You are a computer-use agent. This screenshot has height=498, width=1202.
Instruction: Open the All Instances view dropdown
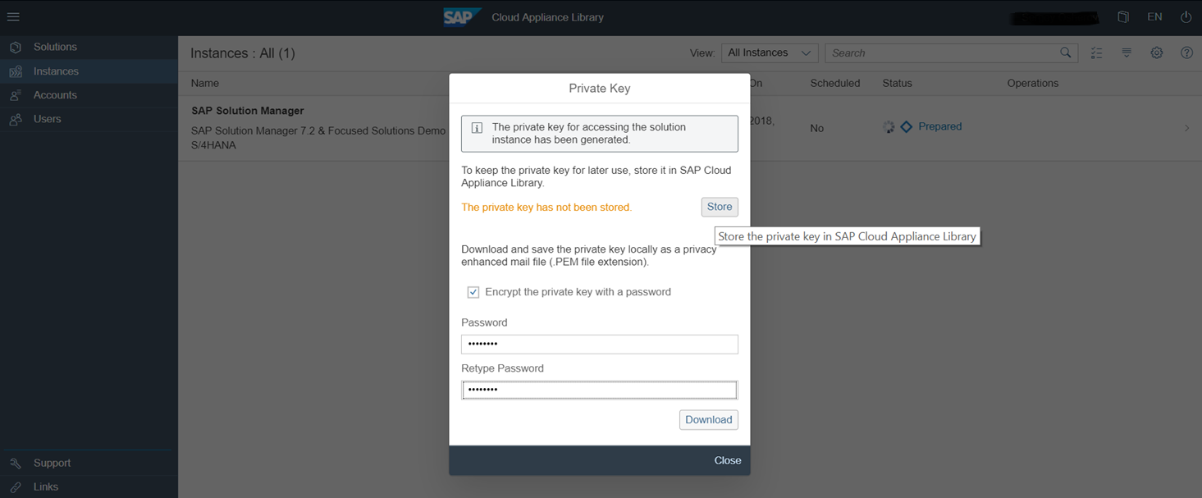769,53
